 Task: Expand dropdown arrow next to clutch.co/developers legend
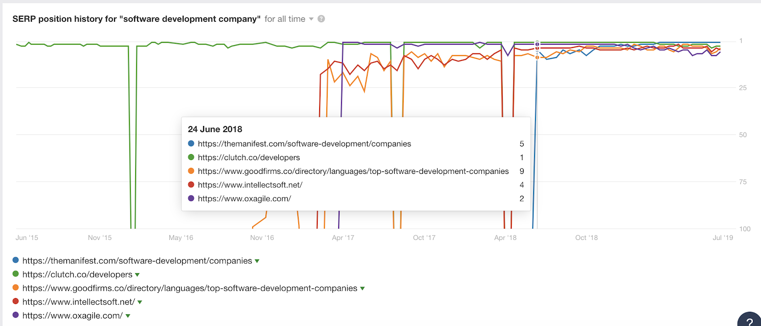click(137, 275)
